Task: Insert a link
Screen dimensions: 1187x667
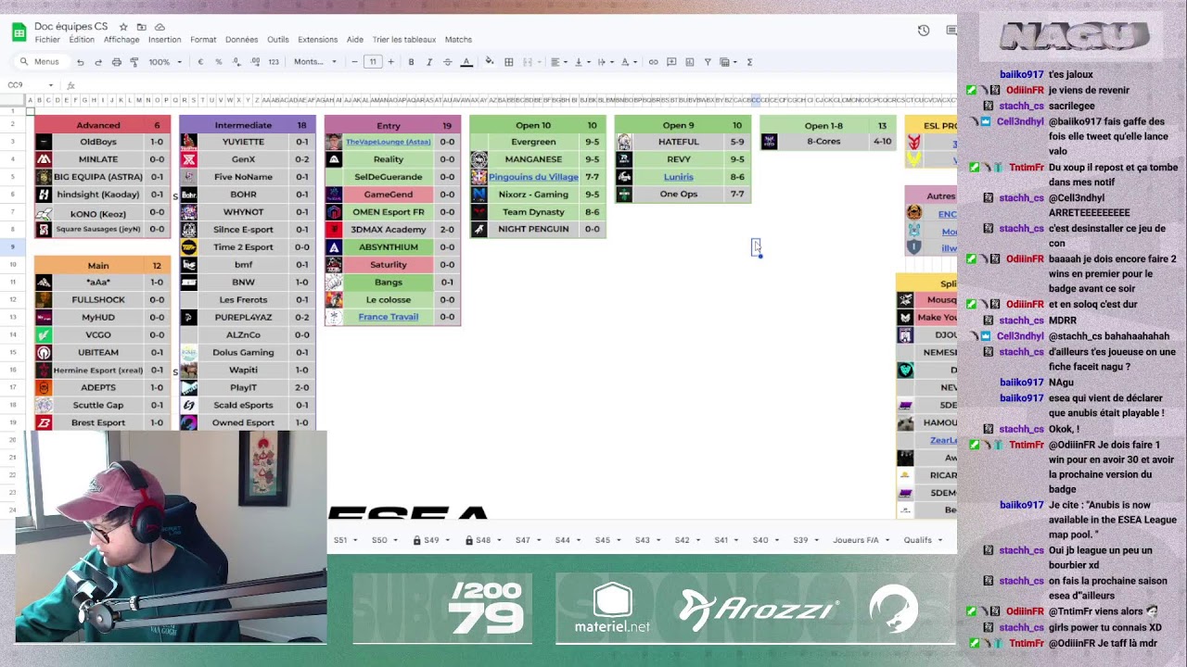Action: (x=653, y=62)
